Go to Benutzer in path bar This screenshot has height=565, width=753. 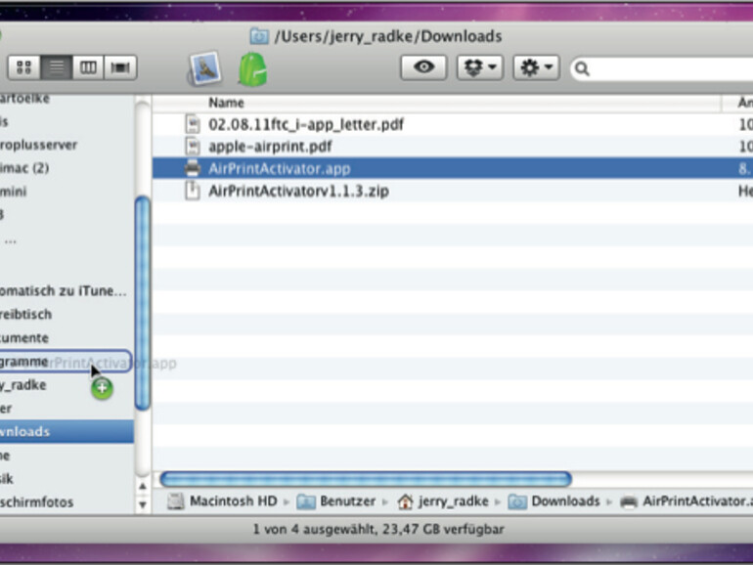348,501
